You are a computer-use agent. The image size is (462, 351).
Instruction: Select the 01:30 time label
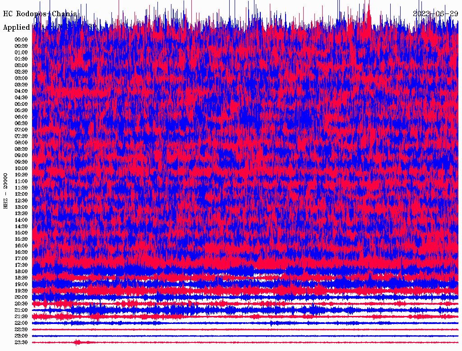click(x=21, y=59)
